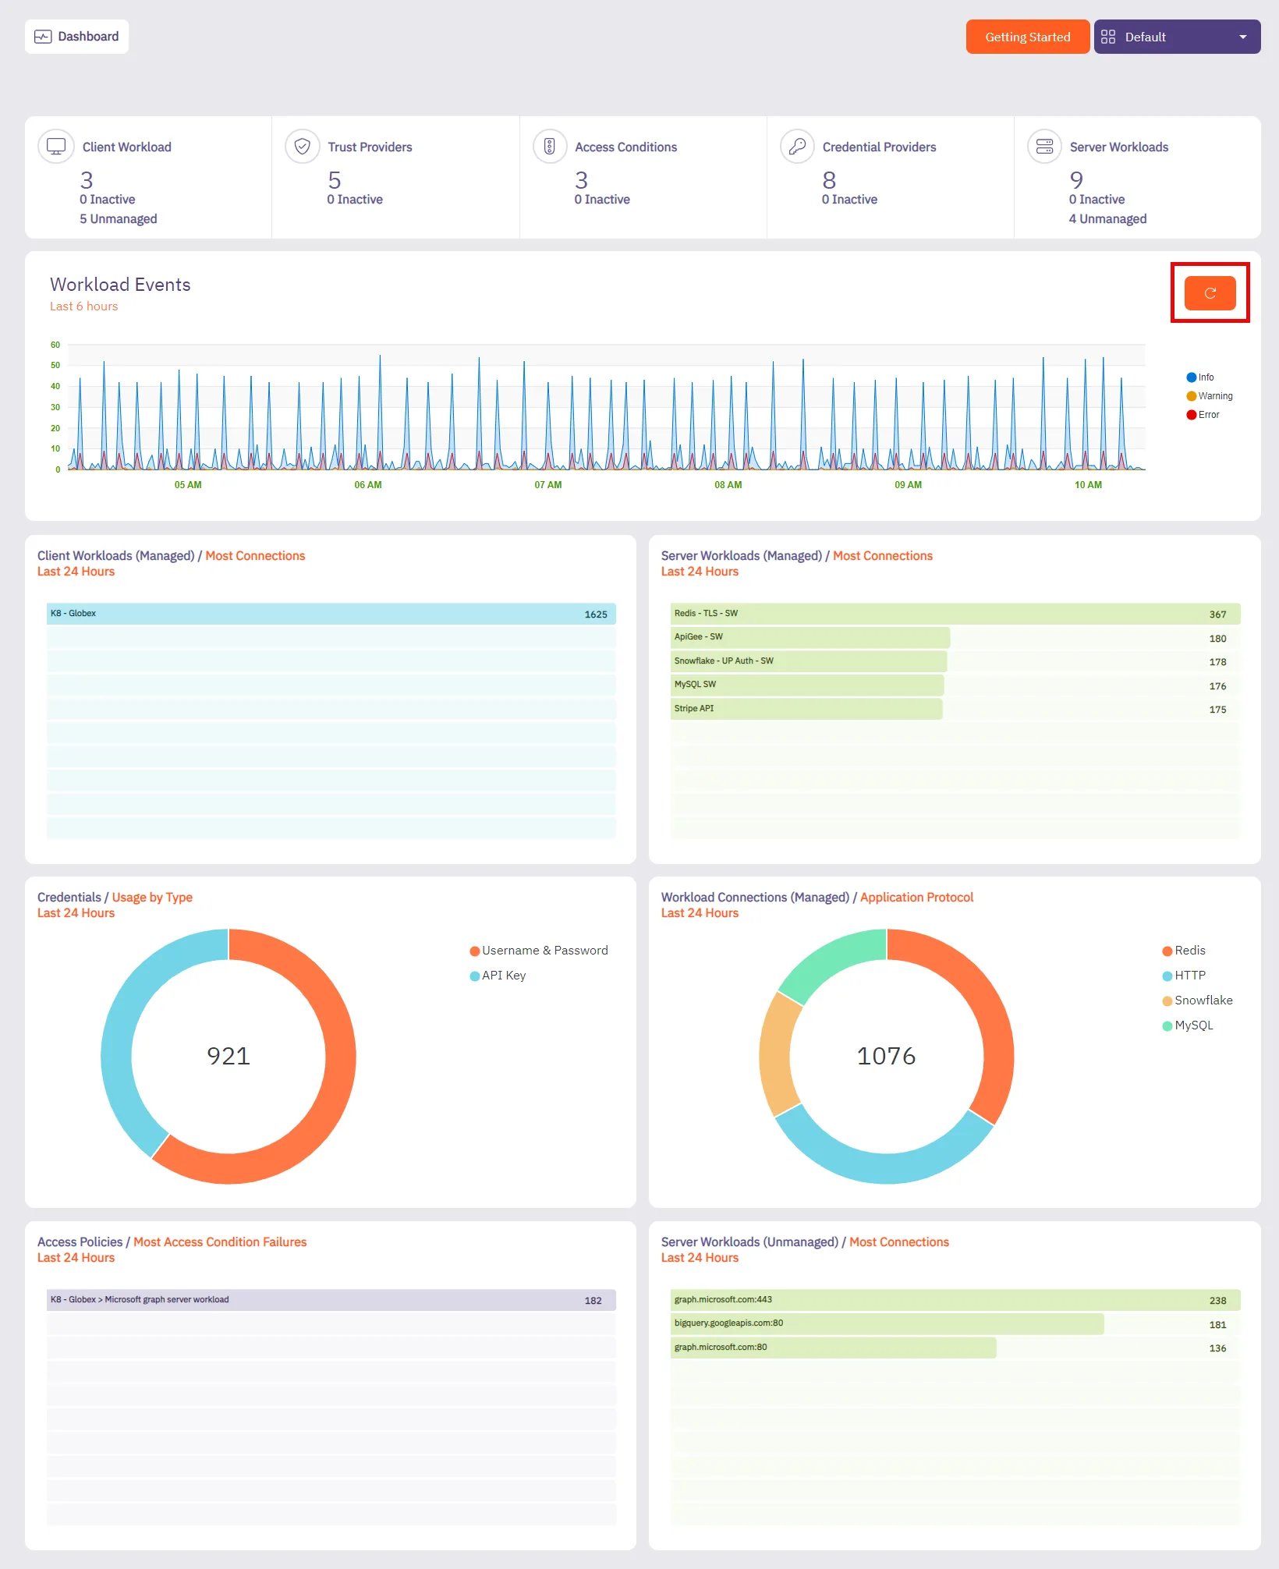Click the Server Workloads stack icon
This screenshot has width=1279, height=1569.
pos(1043,146)
